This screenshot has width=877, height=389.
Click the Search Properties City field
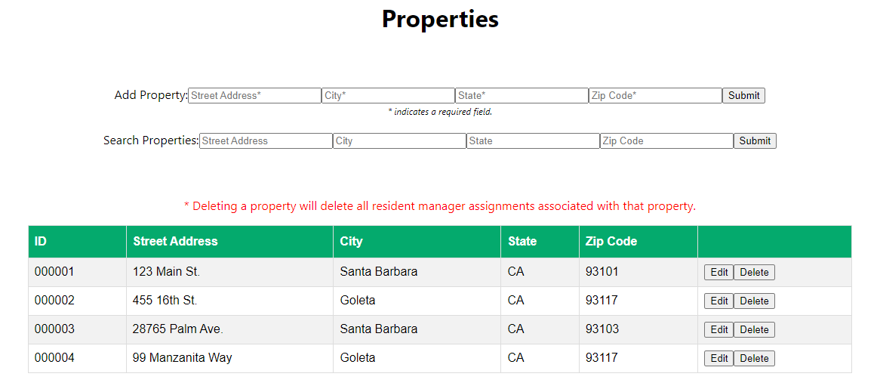(x=399, y=141)
